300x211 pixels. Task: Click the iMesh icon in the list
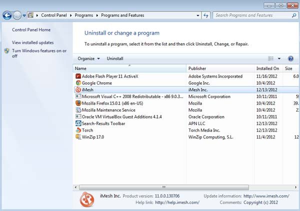click(78, 89)
